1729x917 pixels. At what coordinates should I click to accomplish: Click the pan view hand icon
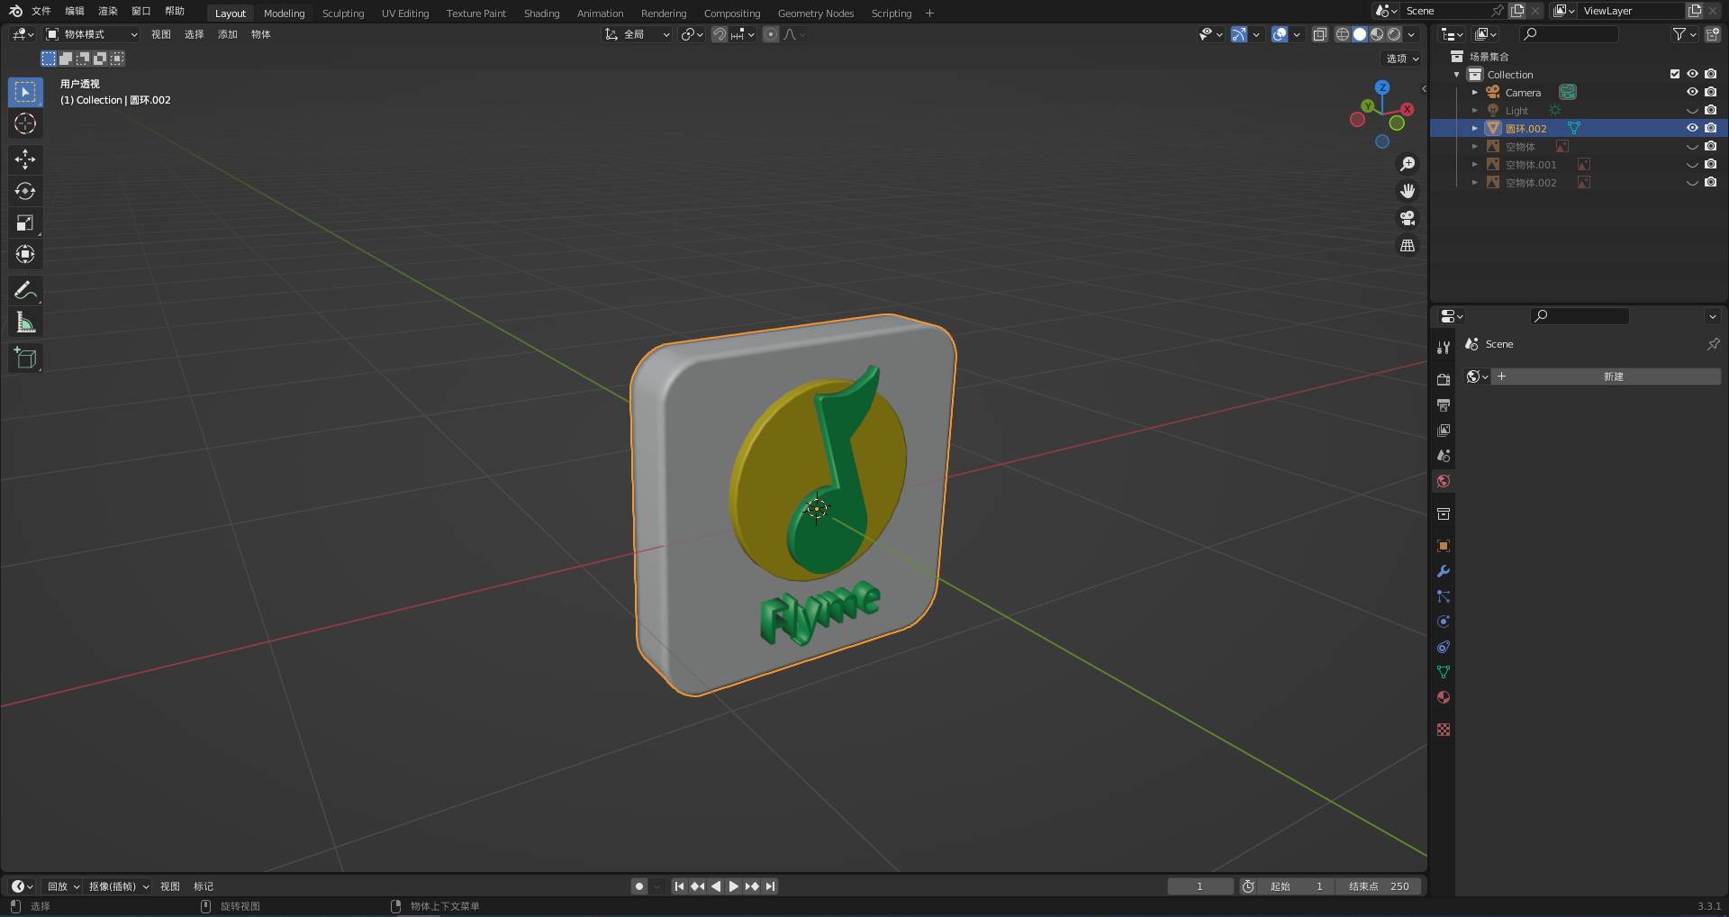(x=1408, y=191)
